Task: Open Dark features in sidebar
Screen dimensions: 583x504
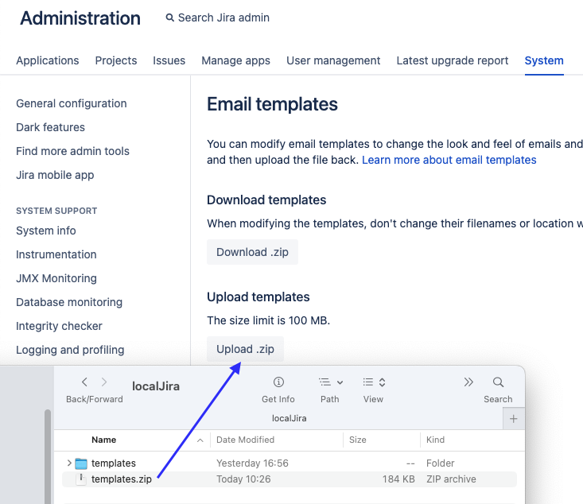Action: 51,127
